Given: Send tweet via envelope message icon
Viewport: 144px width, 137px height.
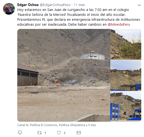Looking at the screenshot, I should (79, 133).
